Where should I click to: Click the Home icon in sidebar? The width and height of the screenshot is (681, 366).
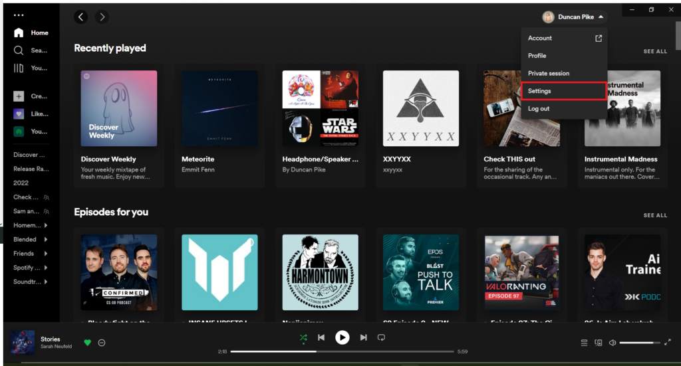coord(19,33)
